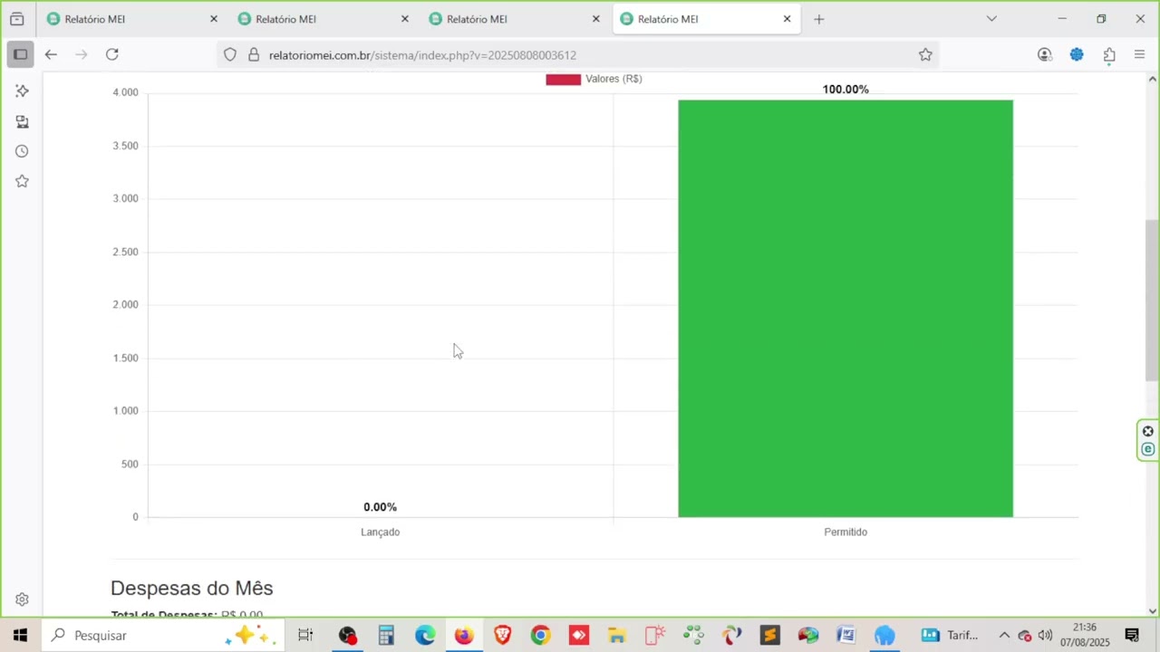Close the first Relatório MEI tab
Screen dimensions: 1160x652
coord(214,19)
